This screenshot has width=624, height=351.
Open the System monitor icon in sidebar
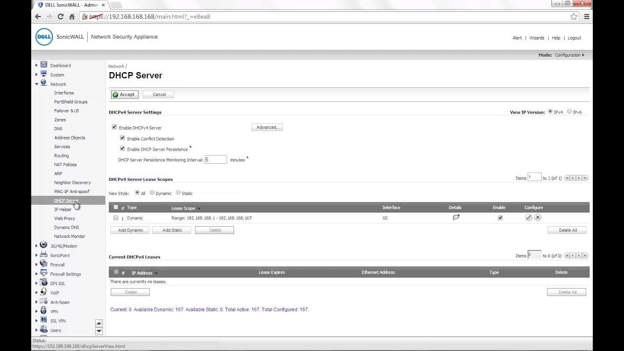44,74
